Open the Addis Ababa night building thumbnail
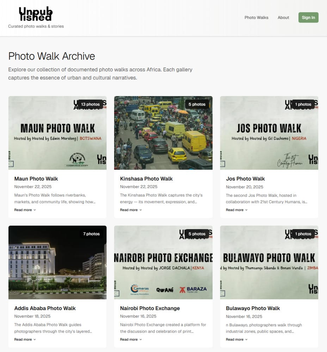 (x=57, y=263)
